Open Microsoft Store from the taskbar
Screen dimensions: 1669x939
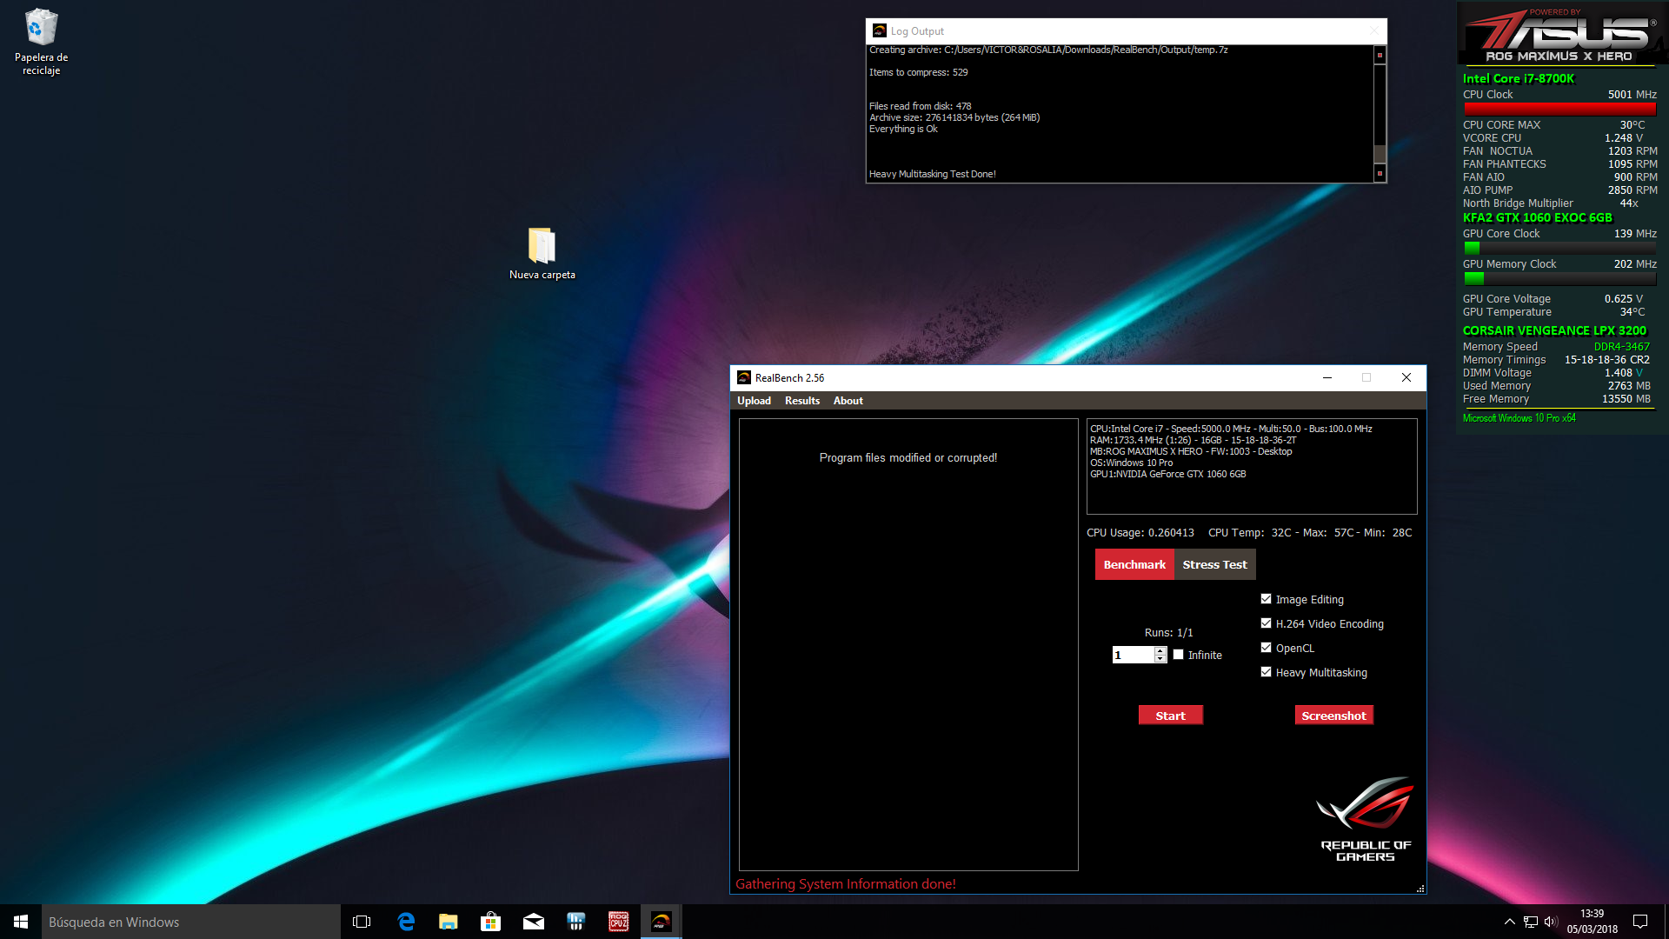[x=490, y=922]
